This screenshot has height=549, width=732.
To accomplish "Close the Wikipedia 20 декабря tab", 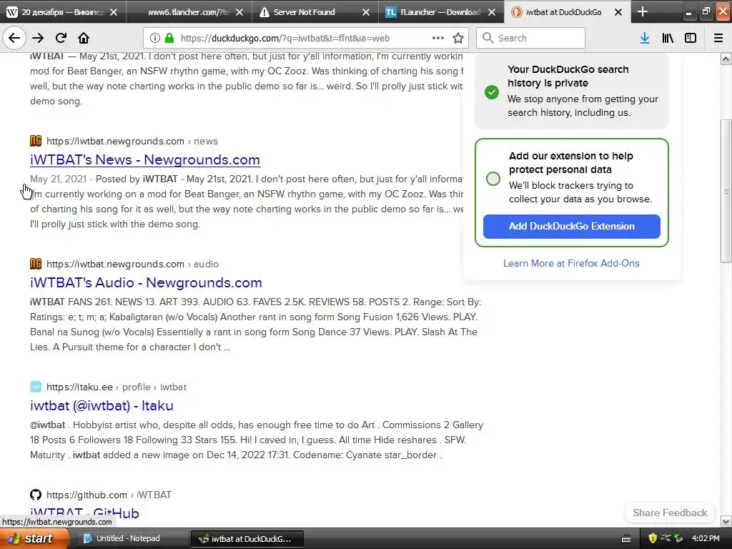I will tap(114, 12).
